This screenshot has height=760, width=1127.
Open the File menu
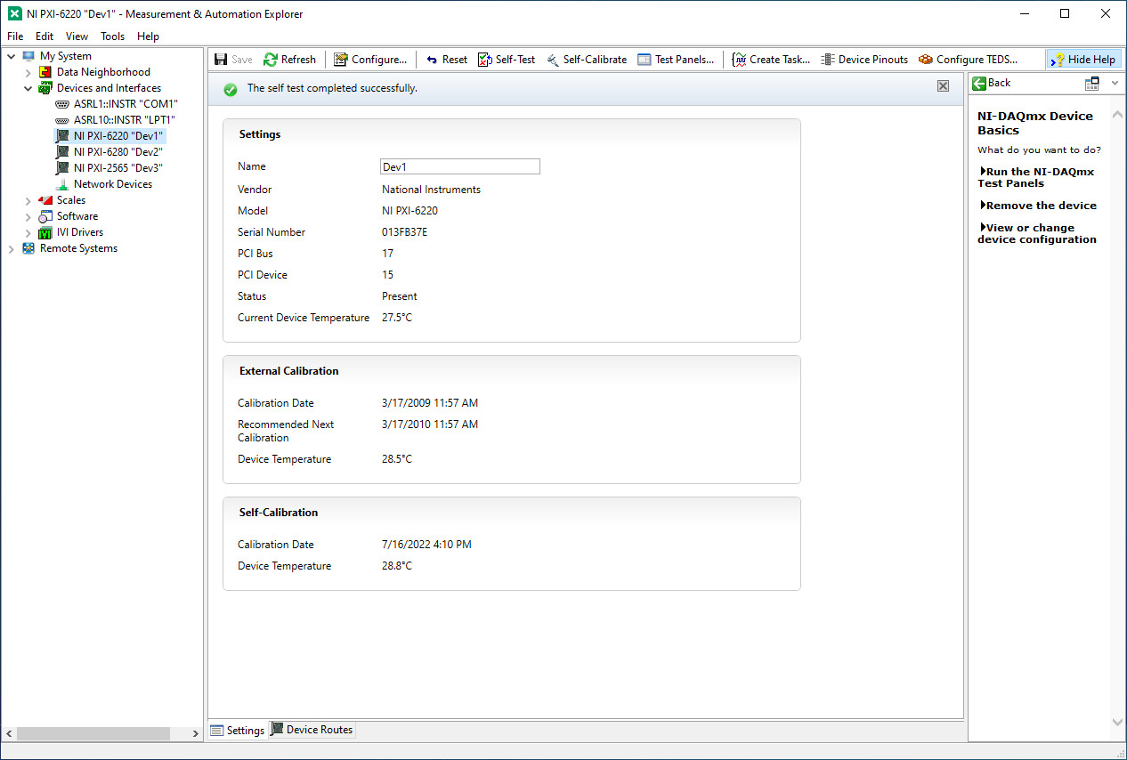tap(15, 36)
